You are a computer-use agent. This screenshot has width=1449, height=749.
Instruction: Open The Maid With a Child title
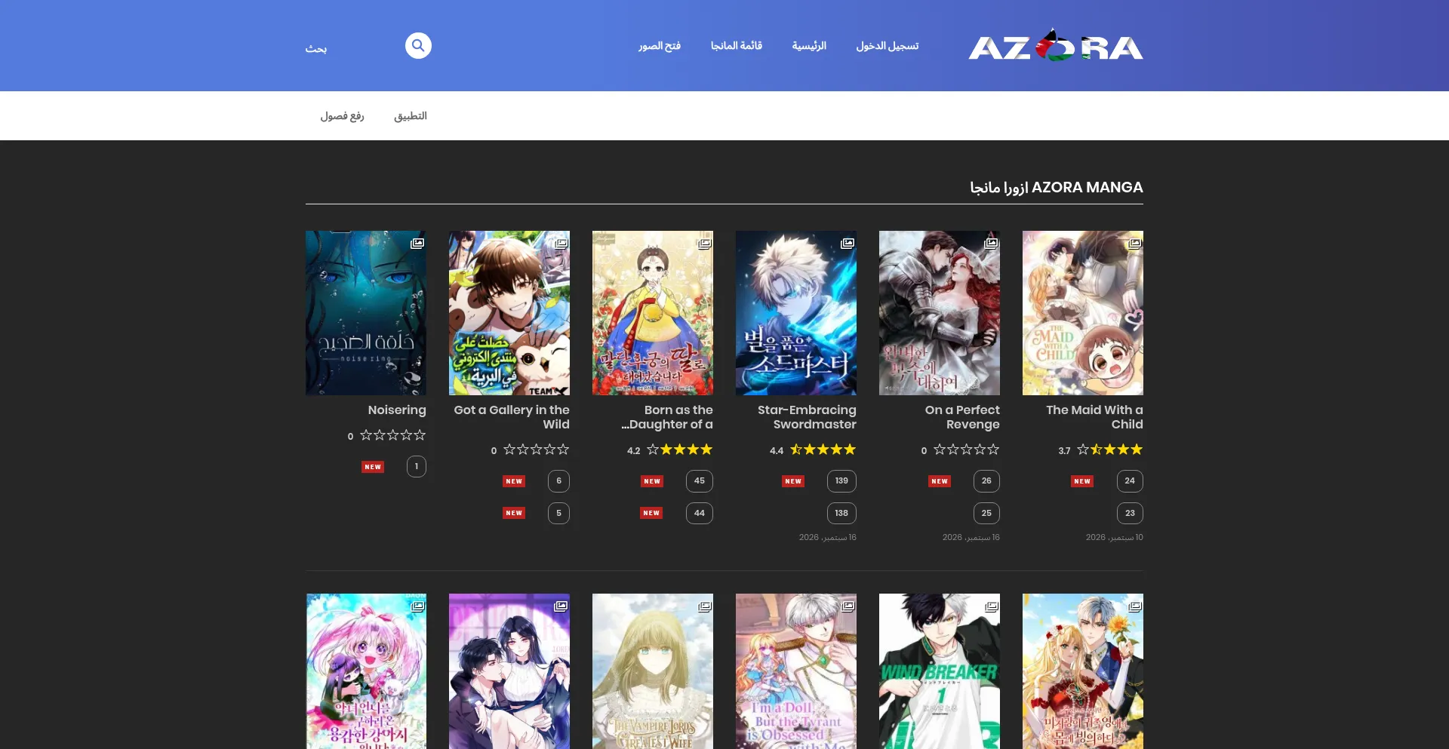pyautogui.click(x=1094, y=417)
